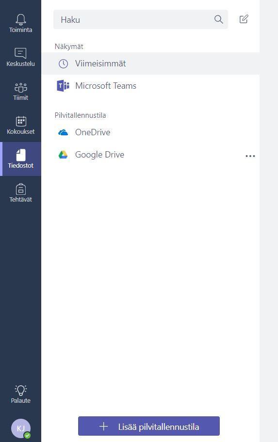Screen dimensions: 278x442
Task: Open the Tehtävät assignments backpack icon
Action: pyautogui.click(x=20, y=189)
